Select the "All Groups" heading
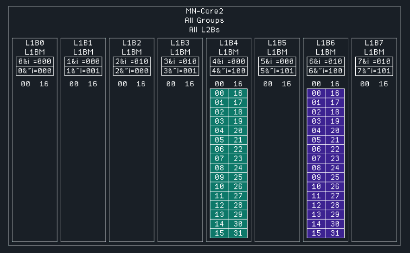 point(204,20)
